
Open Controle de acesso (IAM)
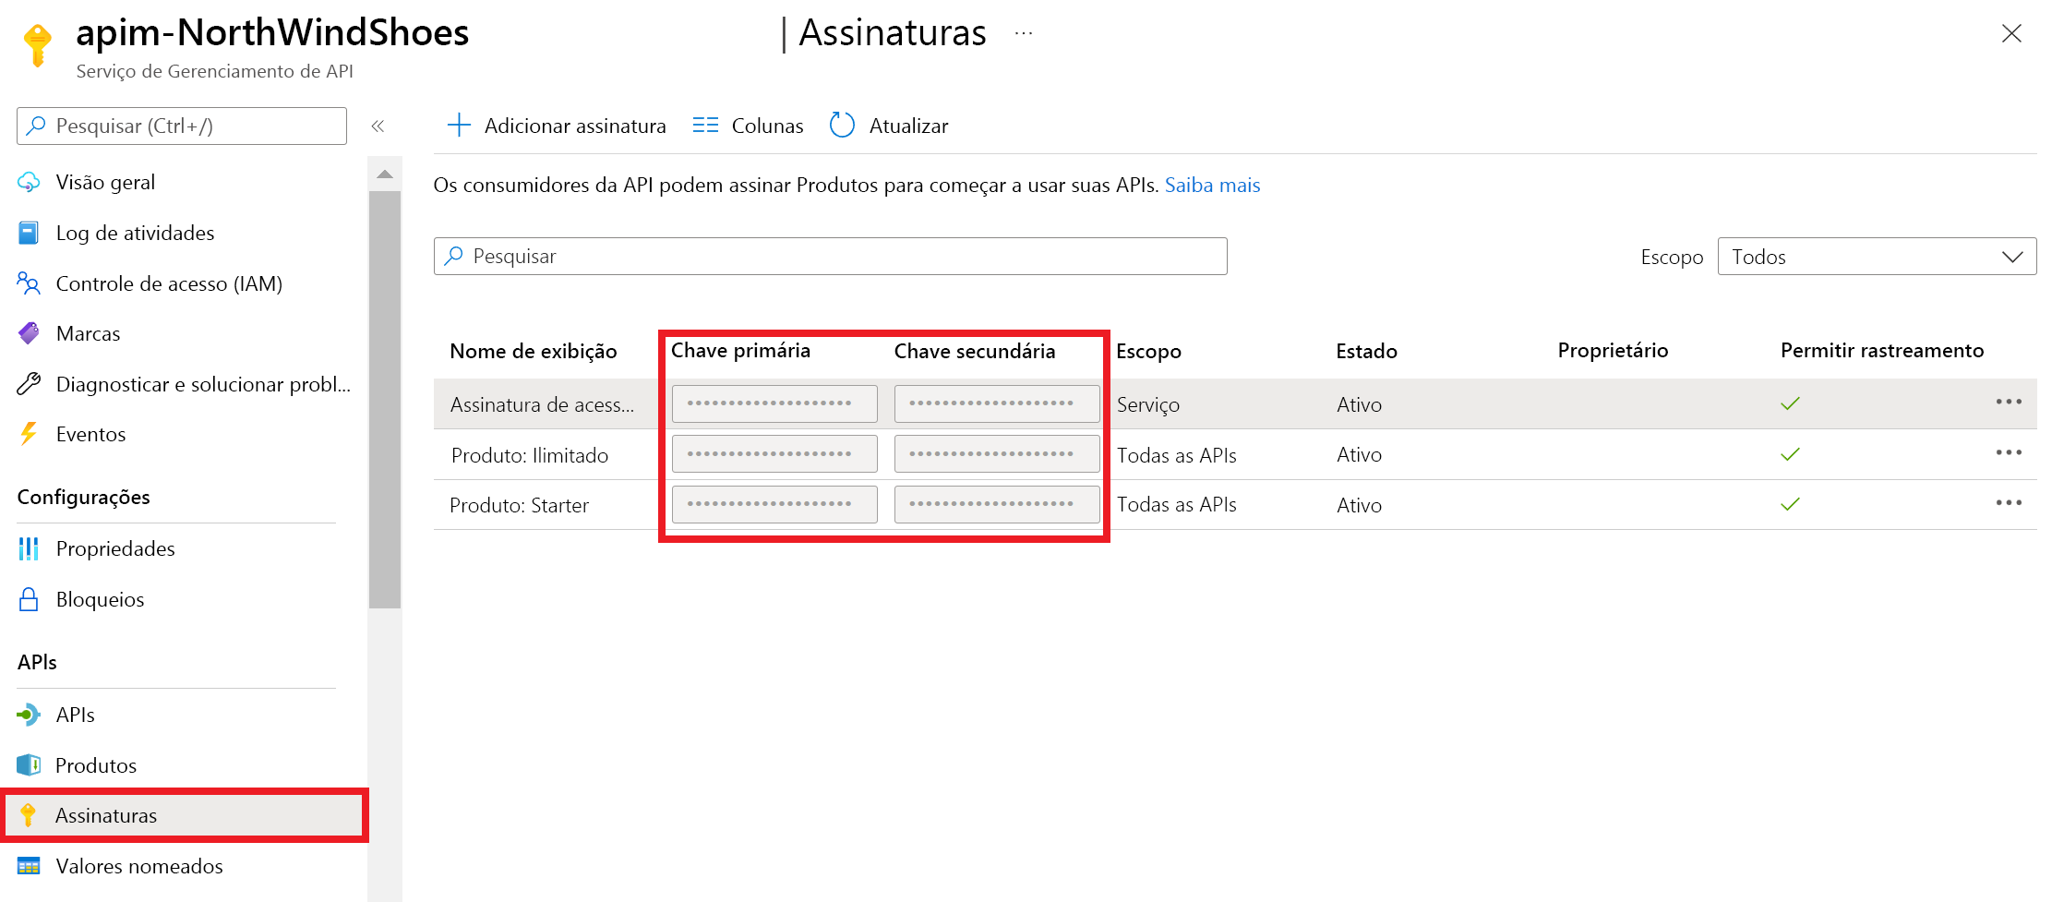click(169, 283)
